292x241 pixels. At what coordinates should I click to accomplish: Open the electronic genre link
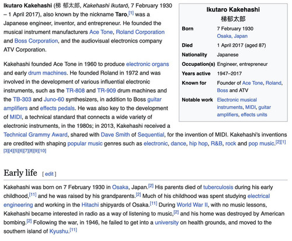click(x=155, y=144)
